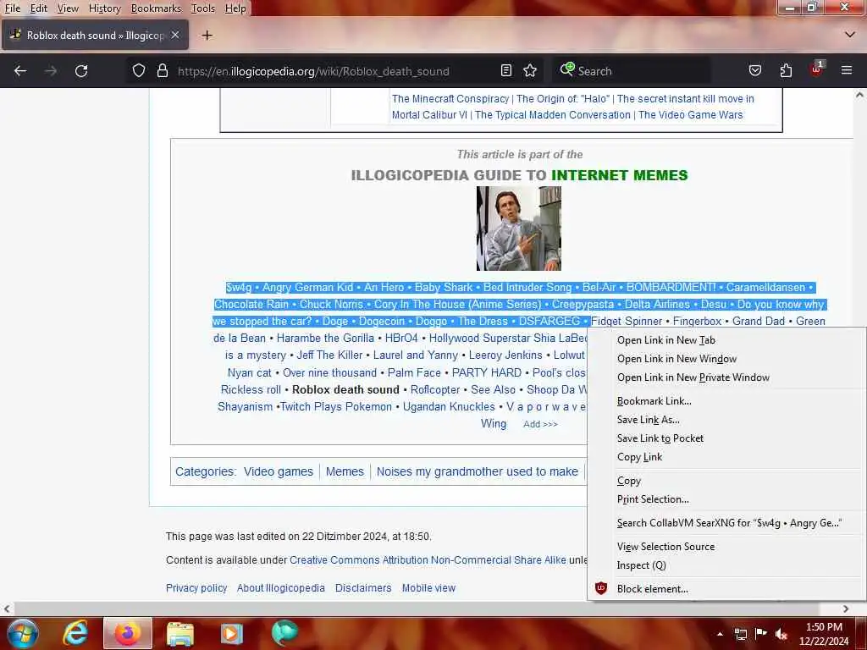Open Pocket save icon in toolbar

click(x=754, y=71)
